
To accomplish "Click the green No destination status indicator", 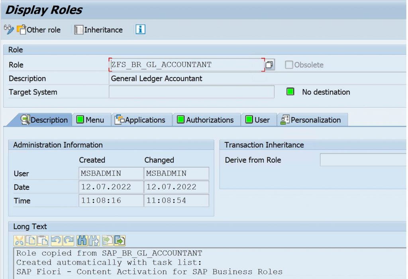I will [x=290, y=92].
